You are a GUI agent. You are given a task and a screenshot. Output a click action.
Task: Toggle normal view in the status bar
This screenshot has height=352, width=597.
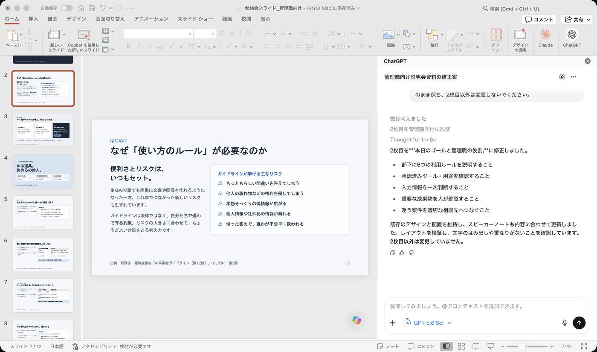pos(446,346)
